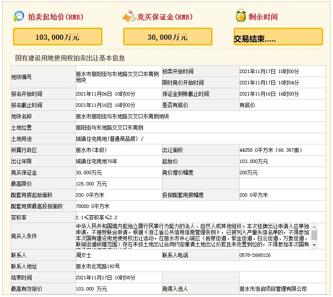Click the 交易结束 status box
The height and width of the screenshot is (297, 333).
tap(278, 37)
